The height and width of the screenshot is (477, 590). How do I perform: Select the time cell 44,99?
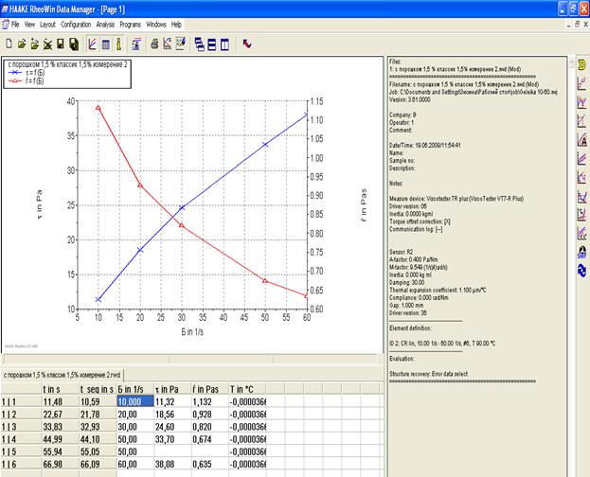pos(61,439)
